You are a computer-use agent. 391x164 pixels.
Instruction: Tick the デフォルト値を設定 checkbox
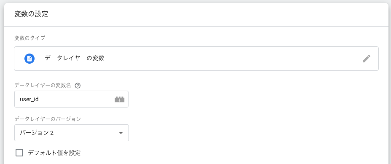point(19,153)
